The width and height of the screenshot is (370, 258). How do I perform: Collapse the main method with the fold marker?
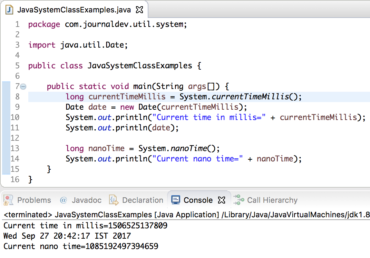point(22,87)
